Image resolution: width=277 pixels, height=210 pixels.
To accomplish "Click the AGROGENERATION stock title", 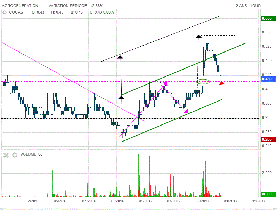I will pos(20,6).
